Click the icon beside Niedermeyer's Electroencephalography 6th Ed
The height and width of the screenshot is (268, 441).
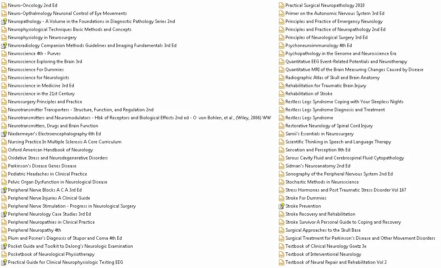coord(4,134)
